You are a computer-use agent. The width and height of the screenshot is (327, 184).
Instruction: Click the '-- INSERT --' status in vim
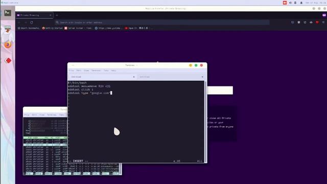[79, 161]
